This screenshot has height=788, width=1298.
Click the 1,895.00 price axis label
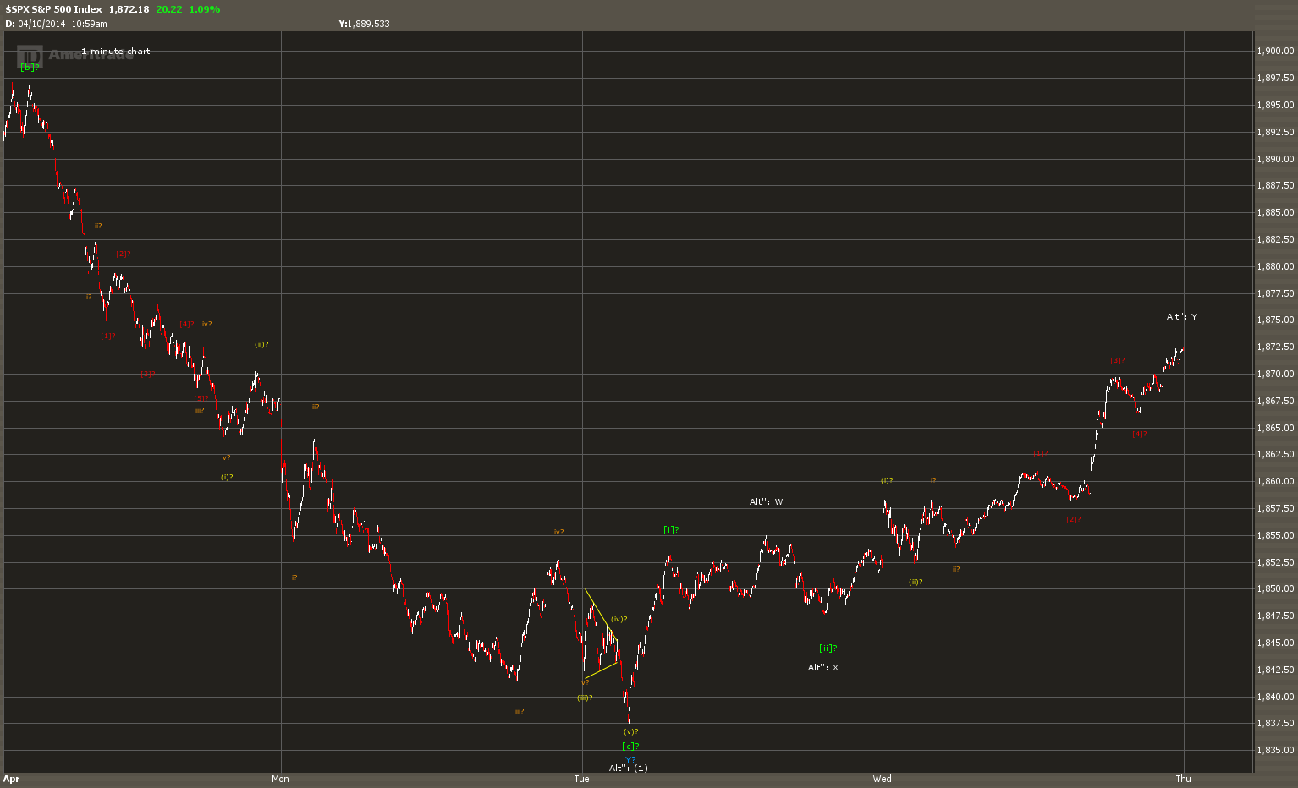[x=1276, y=105]
